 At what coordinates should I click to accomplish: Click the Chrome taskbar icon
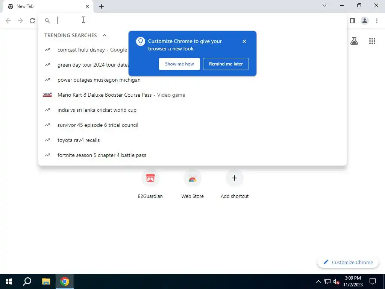(65, 281)
